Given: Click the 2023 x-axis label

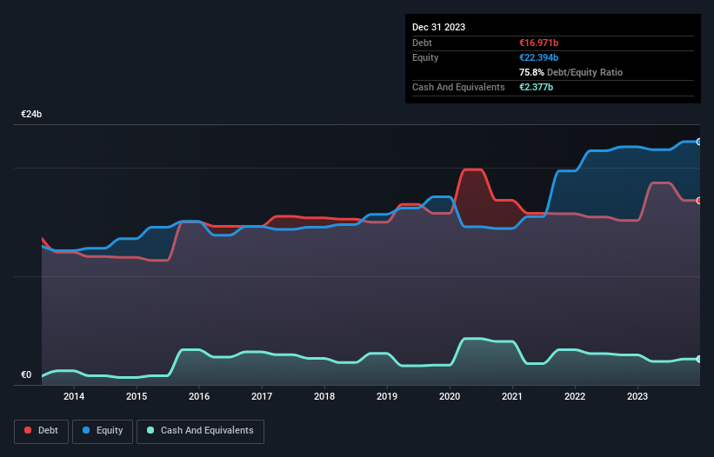Looking at the screenshot, I should click(x=637, y=396).
